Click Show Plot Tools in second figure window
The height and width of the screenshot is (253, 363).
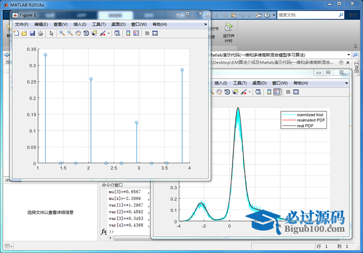pyautogui.click(x=296, y=92)
